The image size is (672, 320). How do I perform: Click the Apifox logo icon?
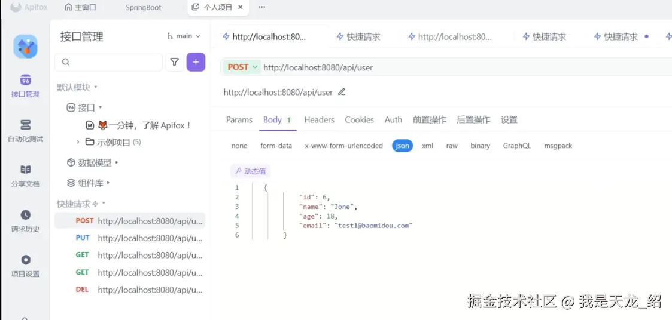pos(16,7)
